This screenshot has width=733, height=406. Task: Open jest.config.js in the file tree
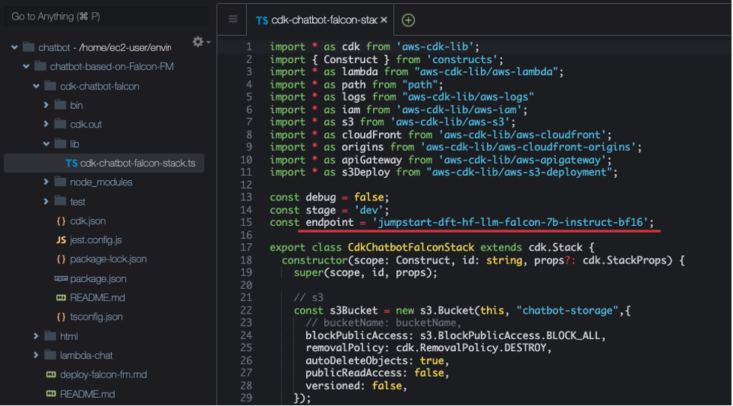click(x=95, y=240)
